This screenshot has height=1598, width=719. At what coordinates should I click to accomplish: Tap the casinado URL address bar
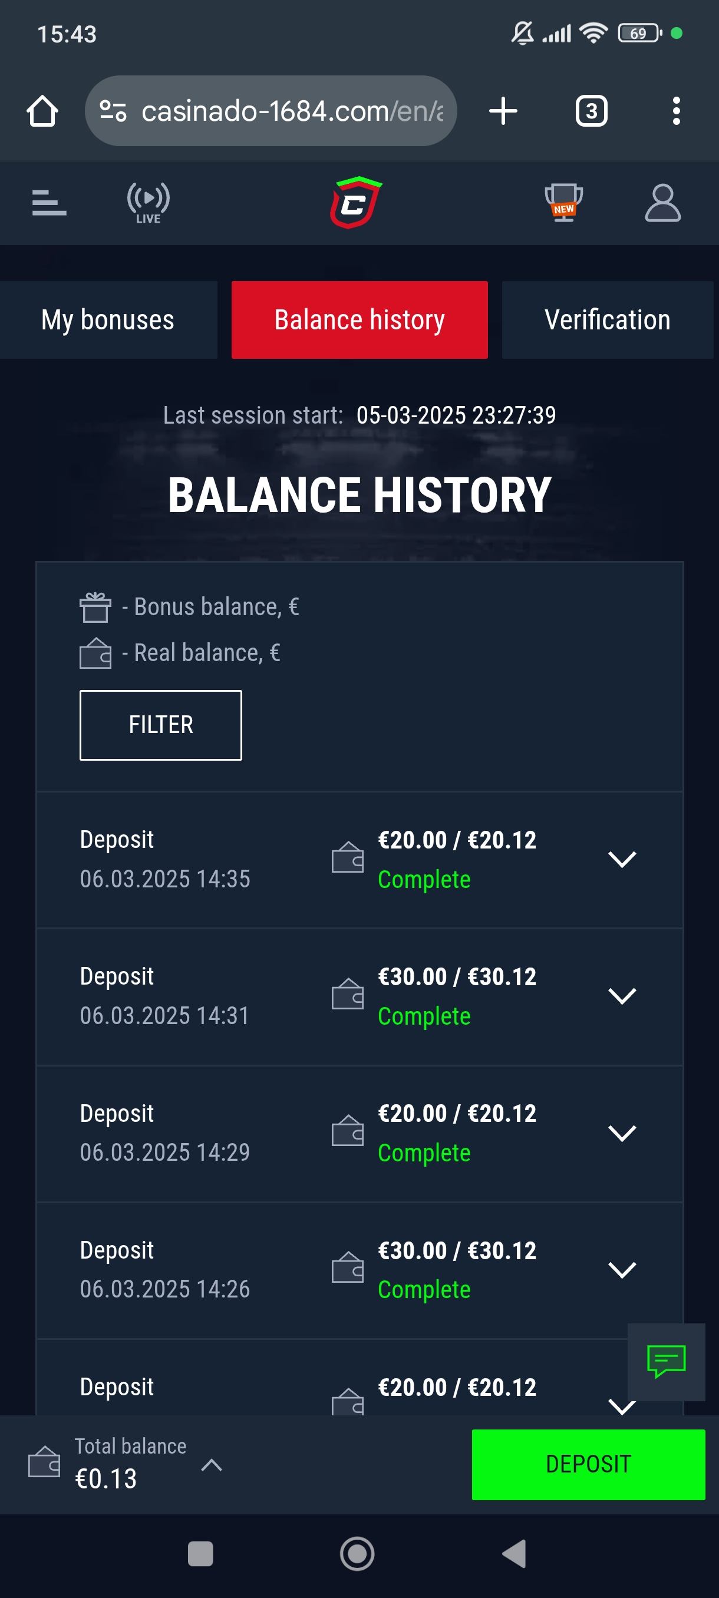pos(271,111)
